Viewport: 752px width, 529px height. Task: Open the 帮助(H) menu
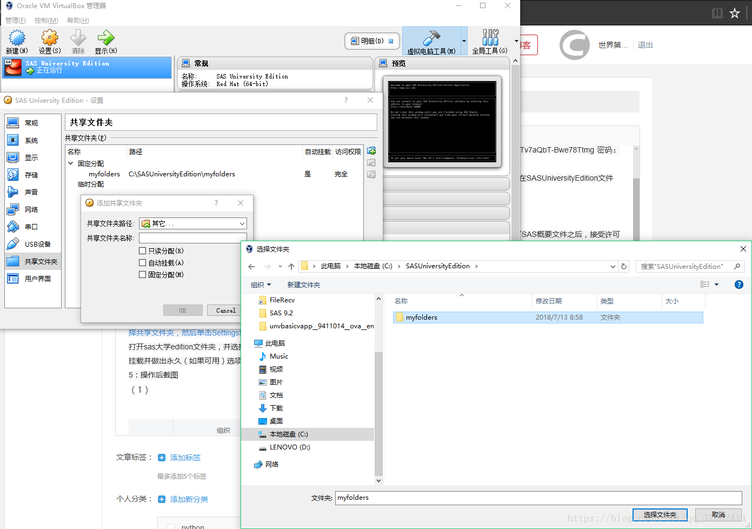(x=78, y=20)
